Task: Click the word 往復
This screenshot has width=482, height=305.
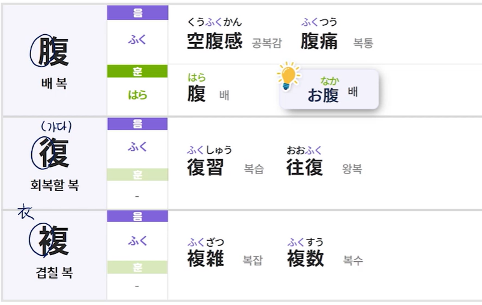Action: (305, 168)
